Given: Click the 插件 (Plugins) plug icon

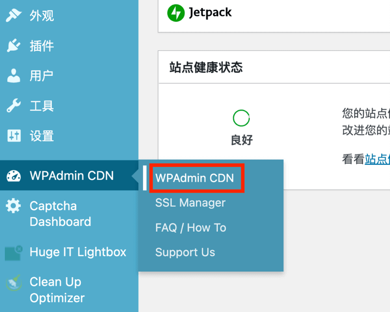Looking at the screenshot, I should pos(13,45).
